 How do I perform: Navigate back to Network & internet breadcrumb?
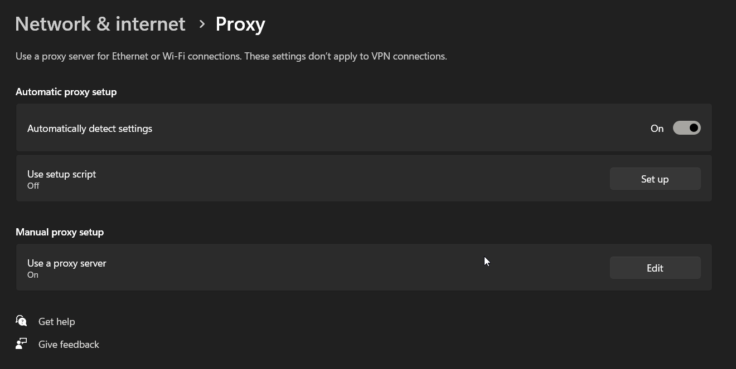pos(100,24)
